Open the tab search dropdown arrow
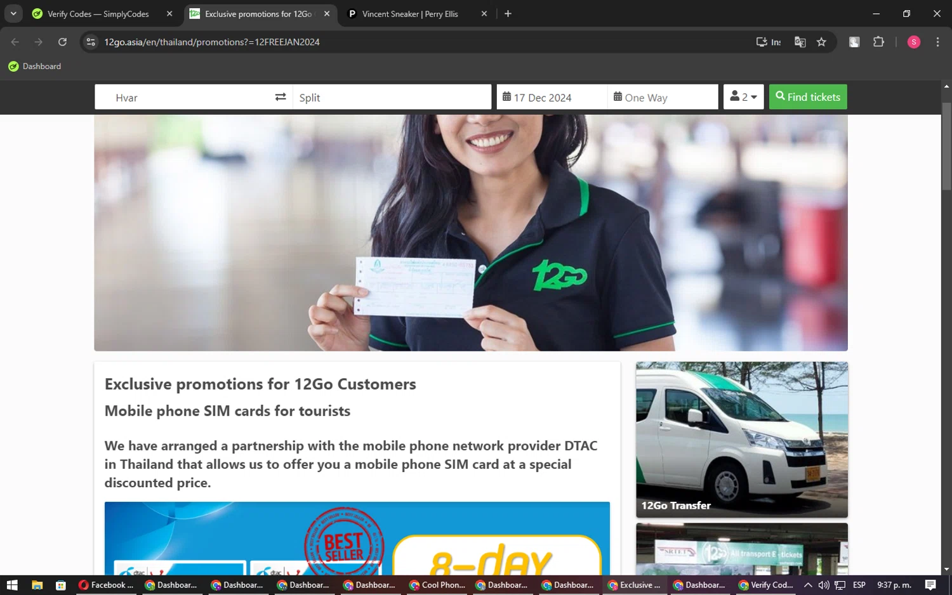 coord(13,14)
